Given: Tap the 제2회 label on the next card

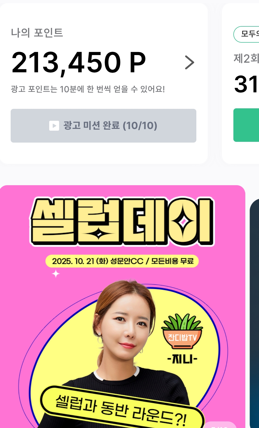Looking at the screenshot, I should click(246, 58).
